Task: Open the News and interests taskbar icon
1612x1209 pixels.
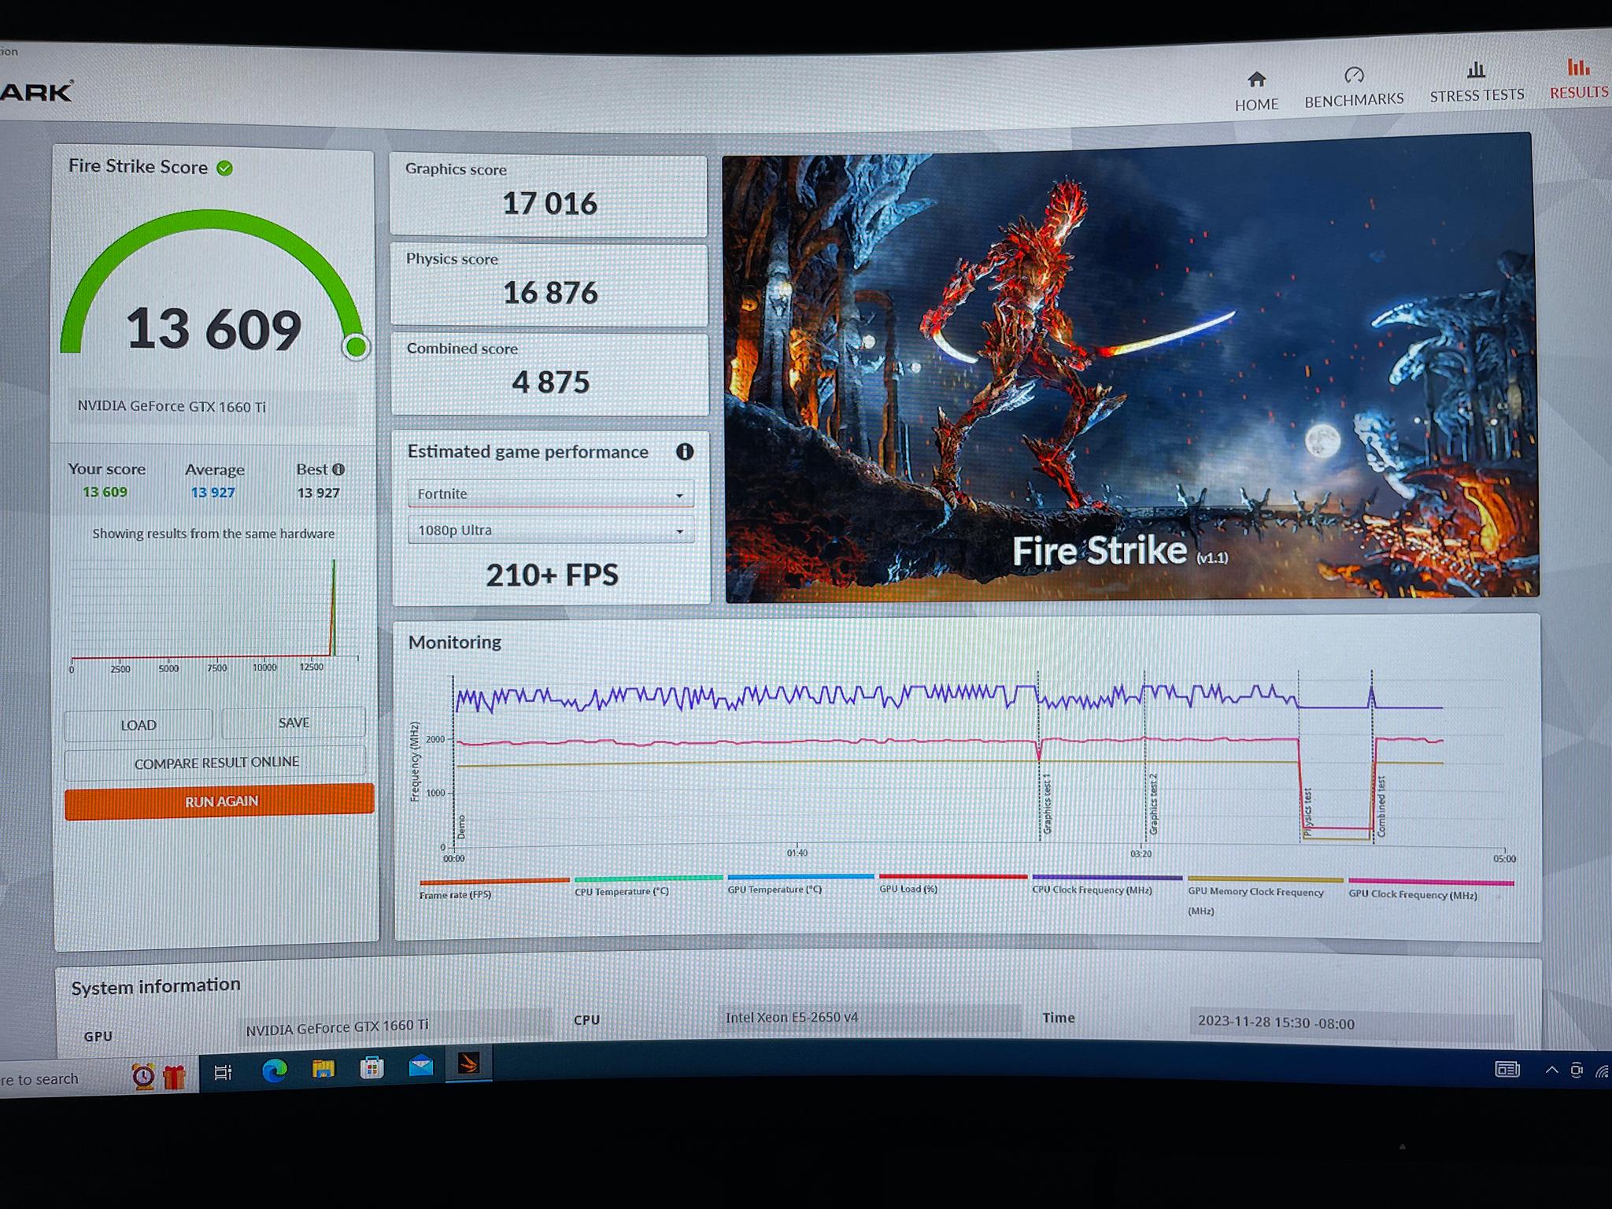Action: point(1507,1069)
